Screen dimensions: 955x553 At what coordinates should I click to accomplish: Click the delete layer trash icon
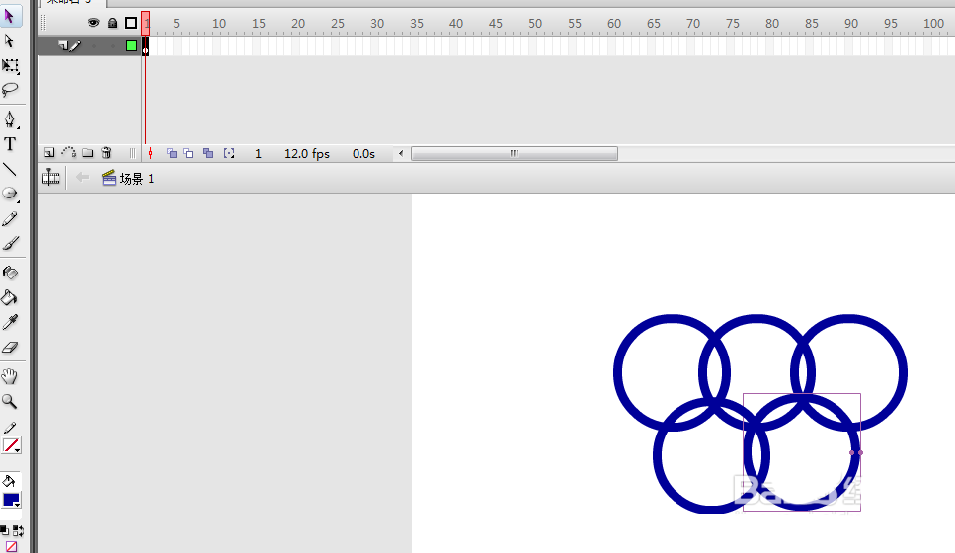point(106,153)
